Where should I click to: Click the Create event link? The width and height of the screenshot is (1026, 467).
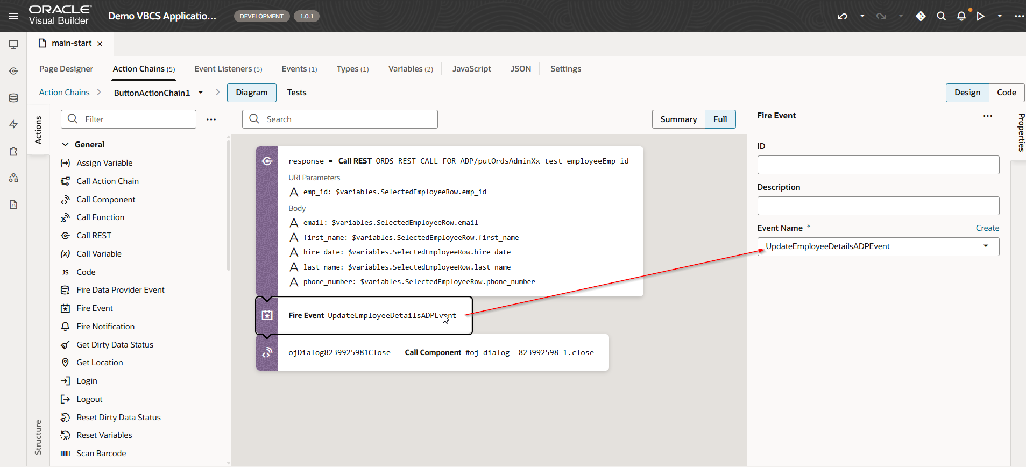click(987, 228)
